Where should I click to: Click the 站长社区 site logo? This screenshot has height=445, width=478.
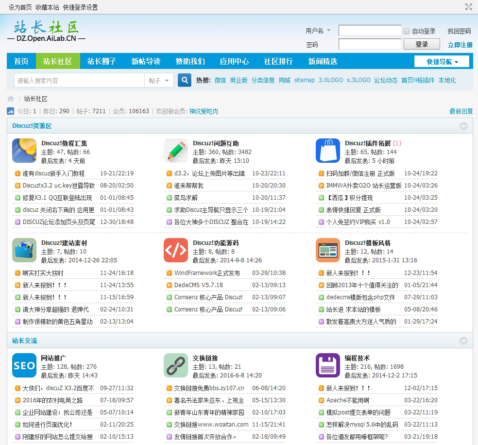click(x=46, y=31)
